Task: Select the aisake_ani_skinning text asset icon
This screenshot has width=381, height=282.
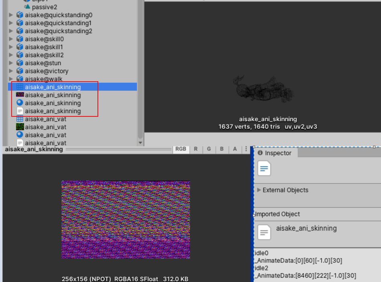Action: [x=20, y=111]
